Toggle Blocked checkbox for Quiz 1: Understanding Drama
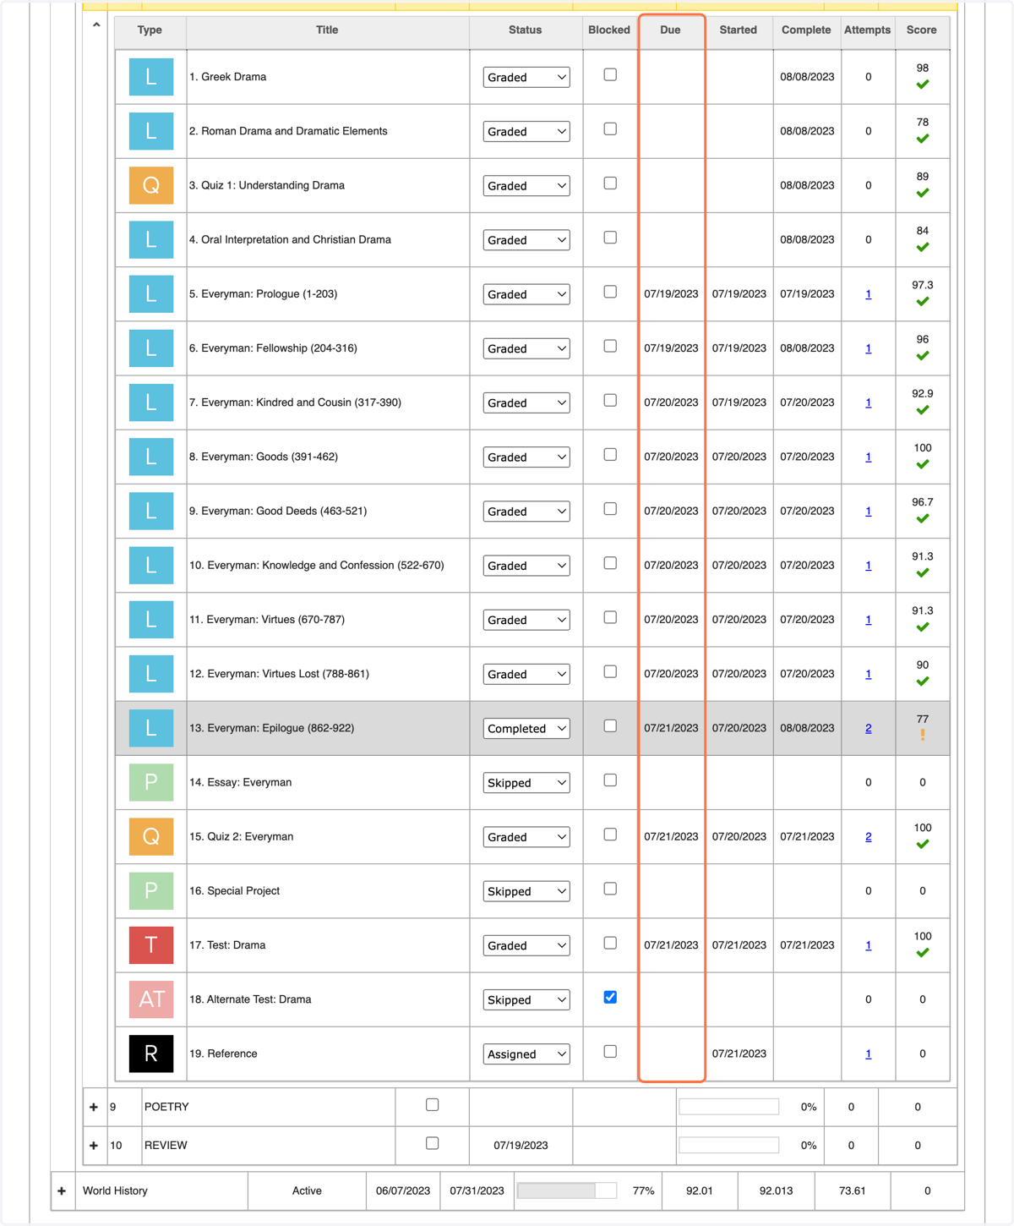Viewport: 1014px width, 1226px height. pyautogui.click(x=610, y=183)
